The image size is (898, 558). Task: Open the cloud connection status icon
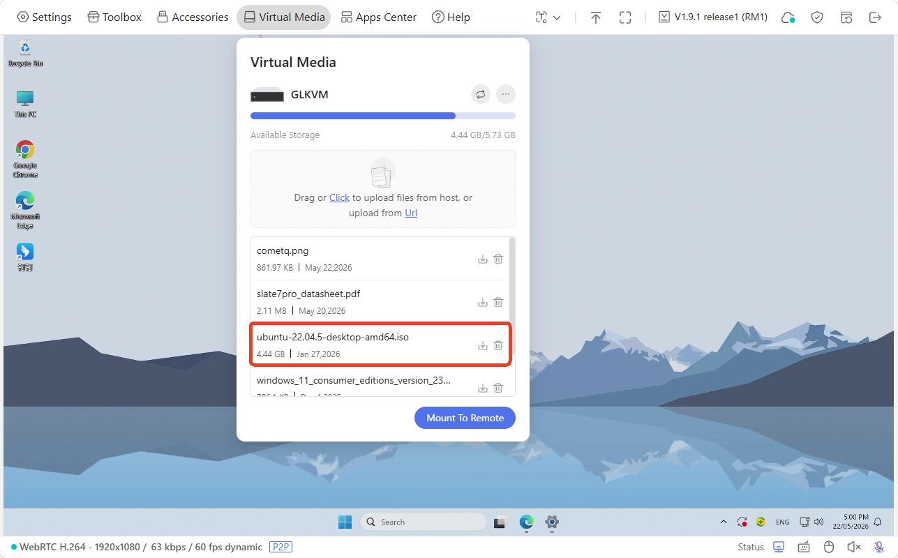788,17
